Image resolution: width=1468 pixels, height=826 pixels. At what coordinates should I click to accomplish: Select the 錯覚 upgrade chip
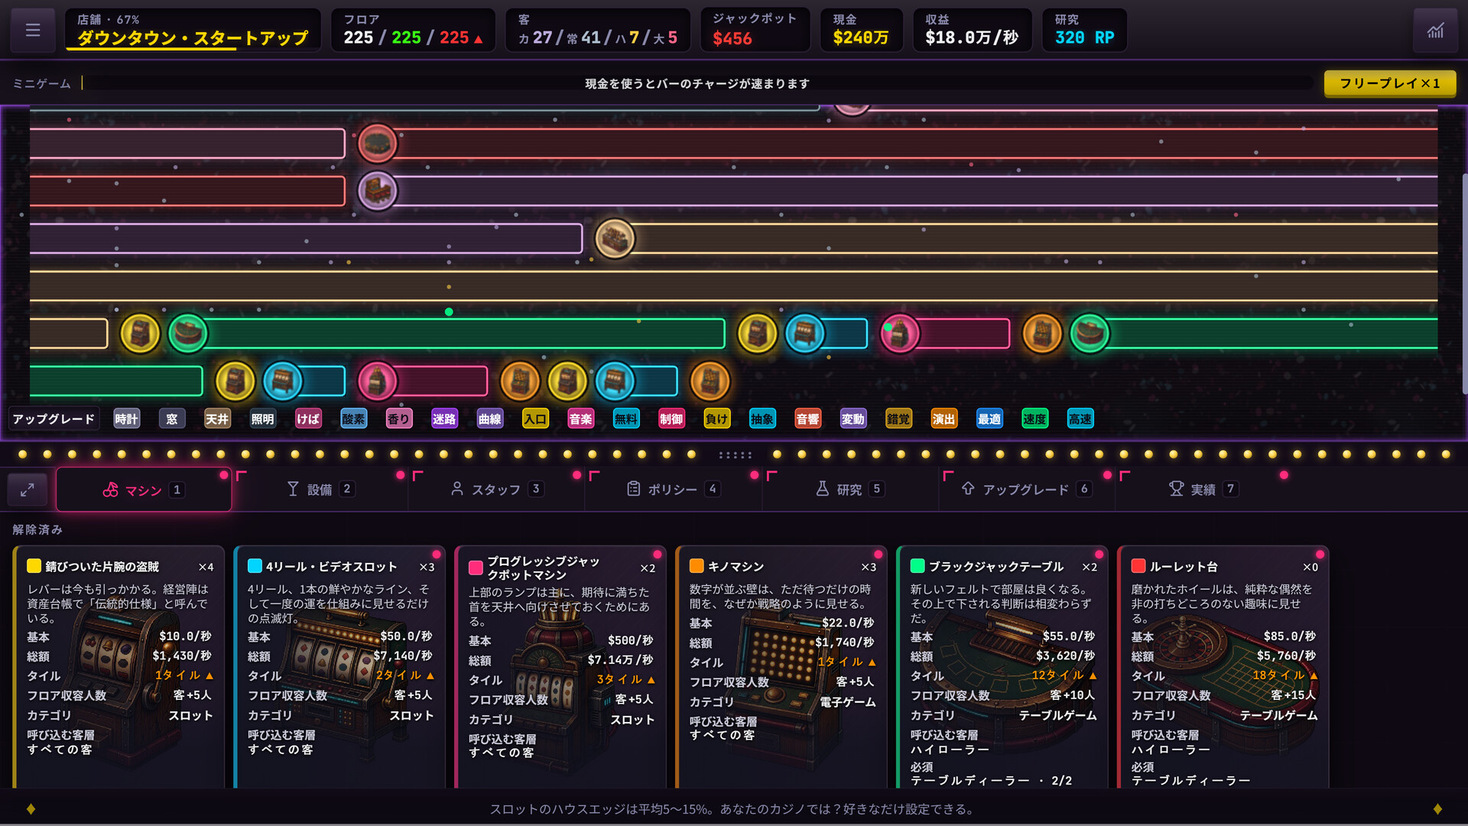(x=898, y=418)
